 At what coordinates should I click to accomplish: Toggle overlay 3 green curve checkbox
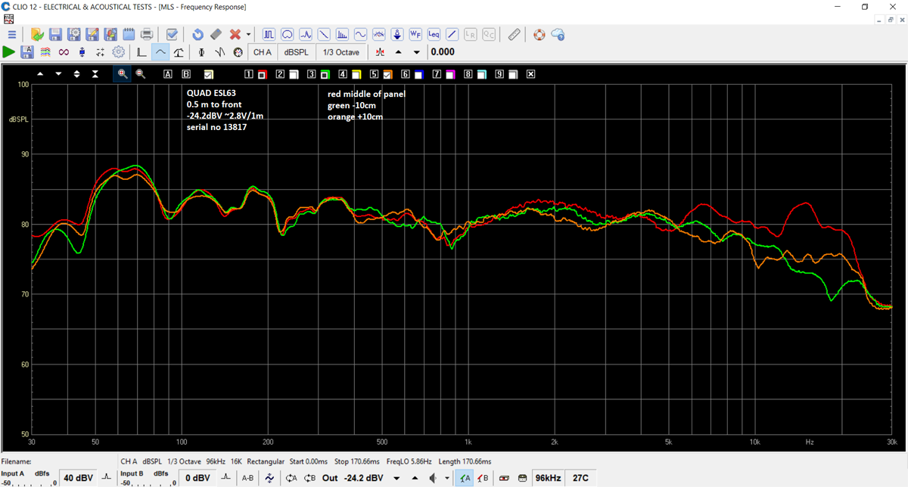click(324, 74)
